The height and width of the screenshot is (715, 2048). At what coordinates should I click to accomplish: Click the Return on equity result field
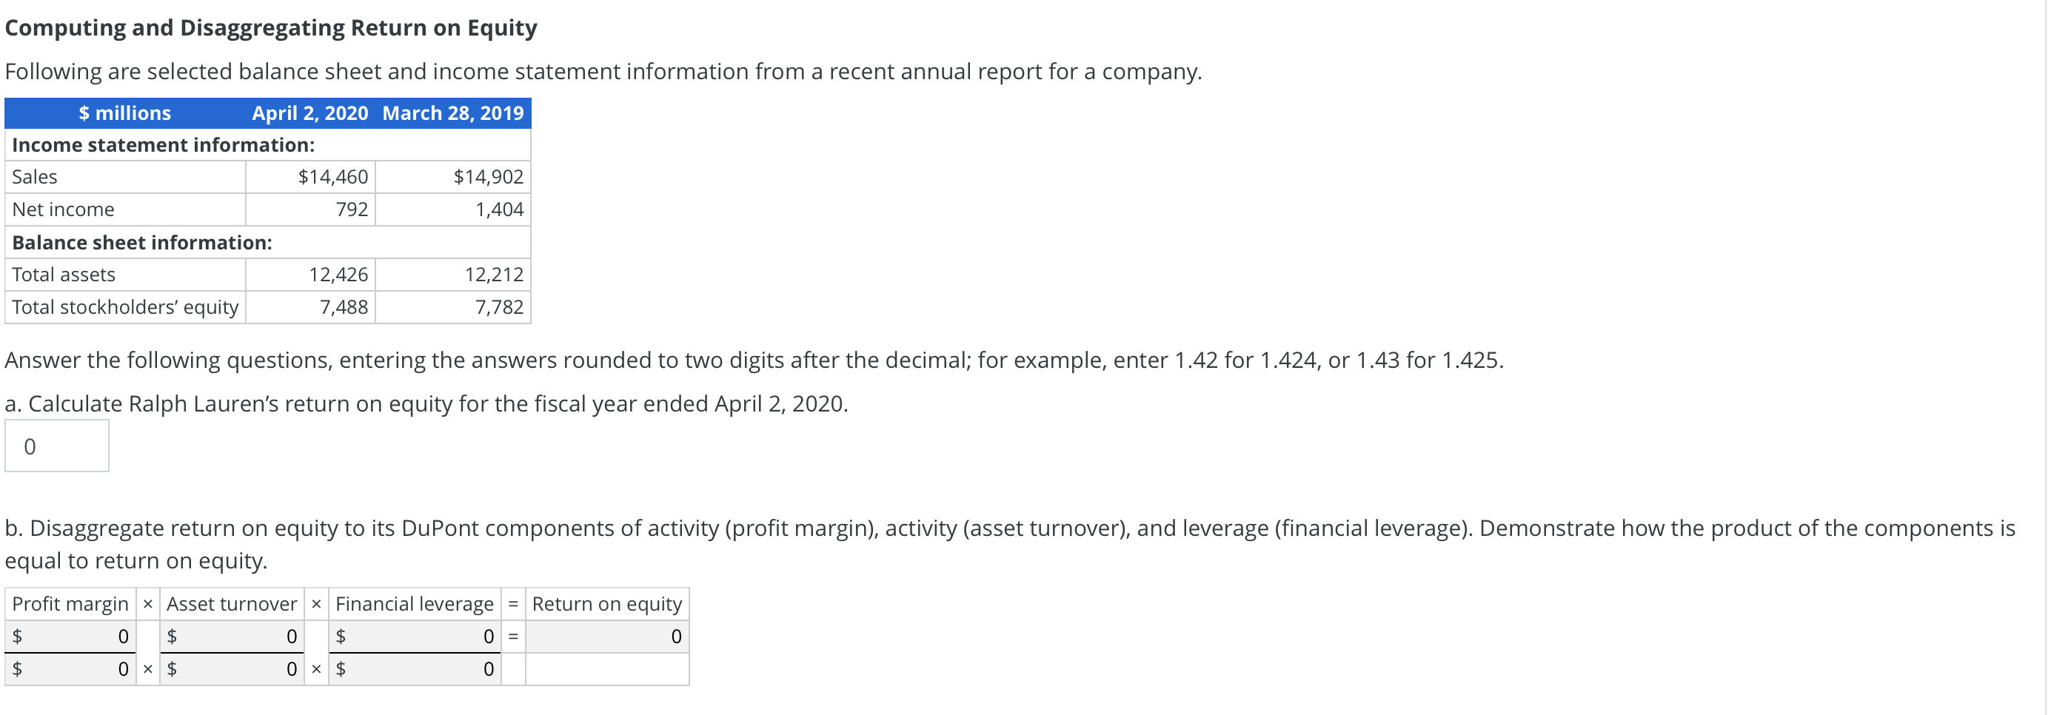coord(606,636)
